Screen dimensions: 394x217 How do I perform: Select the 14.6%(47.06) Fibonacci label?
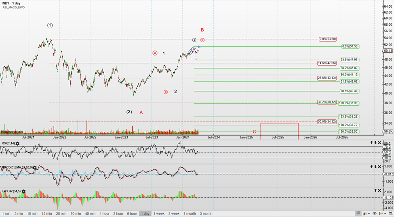[327, 63]
